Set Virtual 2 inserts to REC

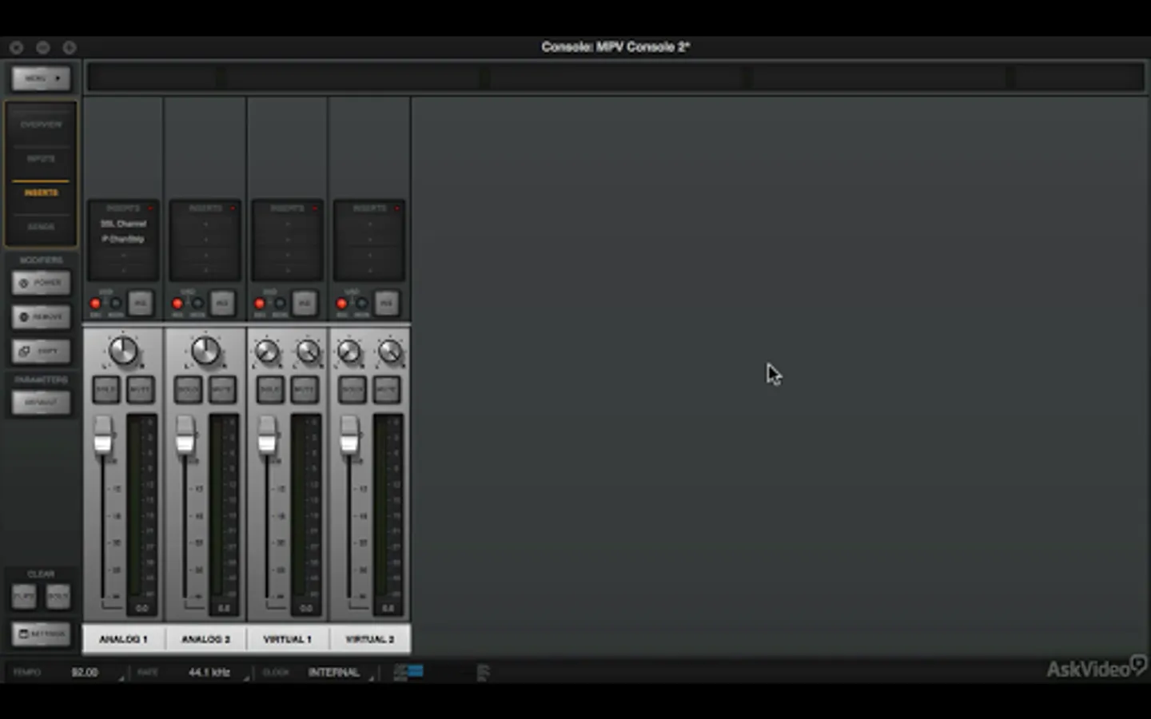pyautogui.click(x=342, y=304)
